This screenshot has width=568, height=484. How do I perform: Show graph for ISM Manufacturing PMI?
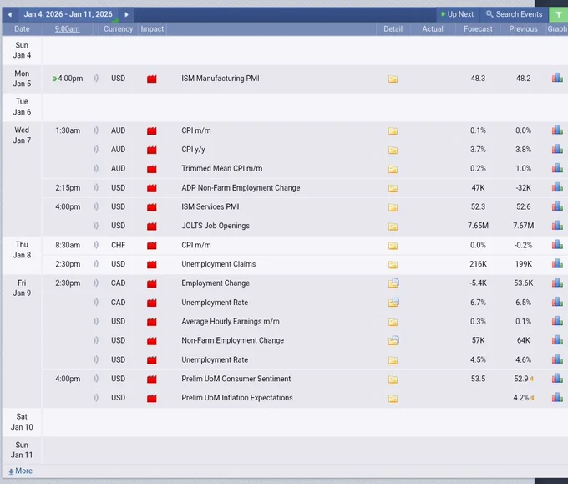[557, 78]
